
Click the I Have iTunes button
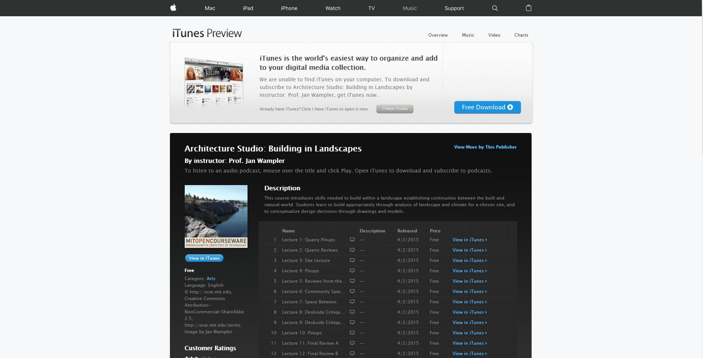pos(395,109)
